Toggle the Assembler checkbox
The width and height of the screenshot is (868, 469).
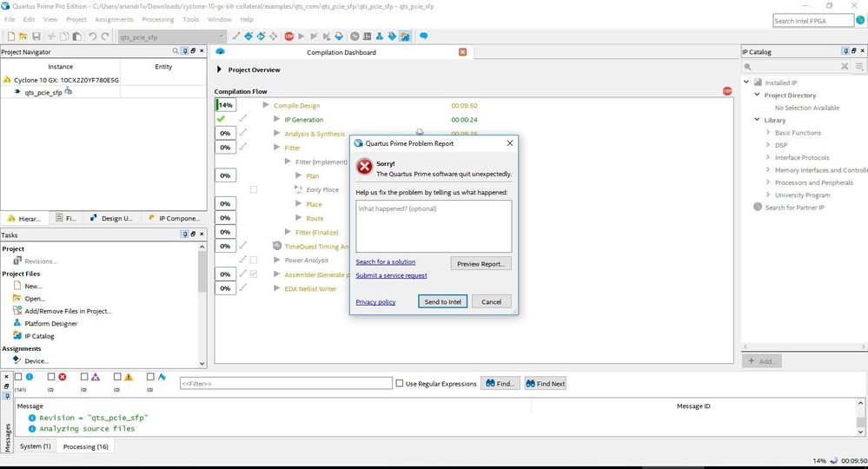pos(254,274)
